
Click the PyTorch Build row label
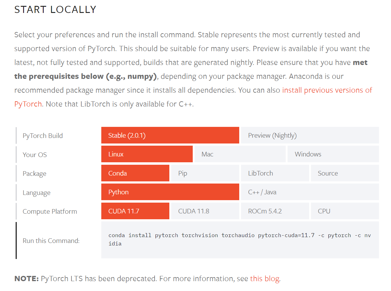pyautogui.click(x=43, y=135)
